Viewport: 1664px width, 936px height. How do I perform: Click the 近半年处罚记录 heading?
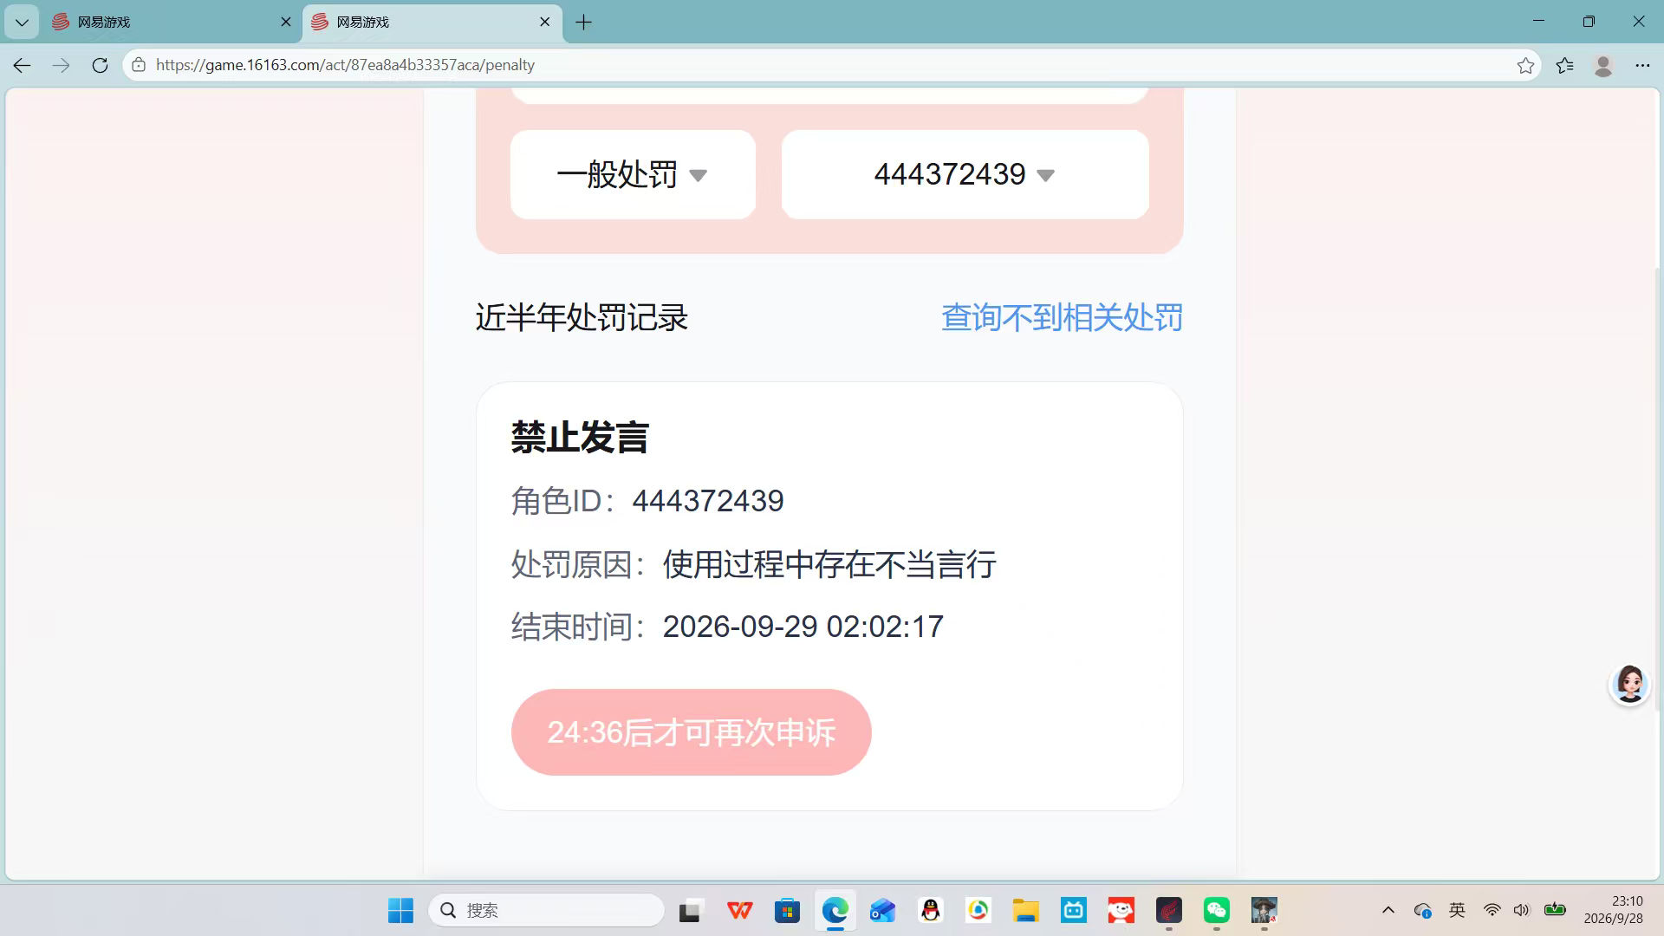click(x=582, y=317)
